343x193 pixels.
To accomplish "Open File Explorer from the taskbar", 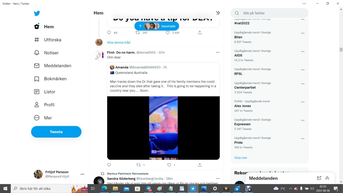I will (115, 188).
